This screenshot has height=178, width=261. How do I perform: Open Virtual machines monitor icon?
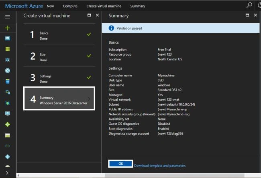[8, 114]
